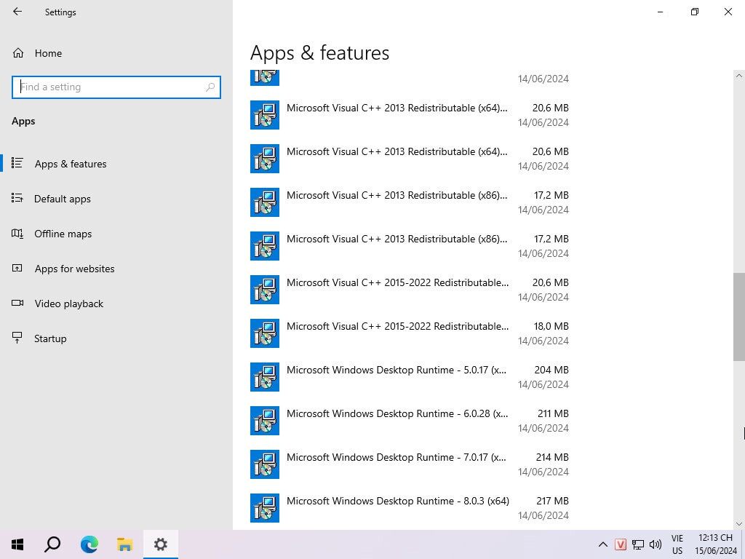Click the installer icon for Desktop Runtime 5.0.17
The height and width of the screenshot is (559, 745).
tap(265, 377)
